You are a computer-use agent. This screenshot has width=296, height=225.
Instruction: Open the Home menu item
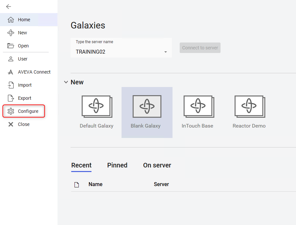(x=29, y=20)
